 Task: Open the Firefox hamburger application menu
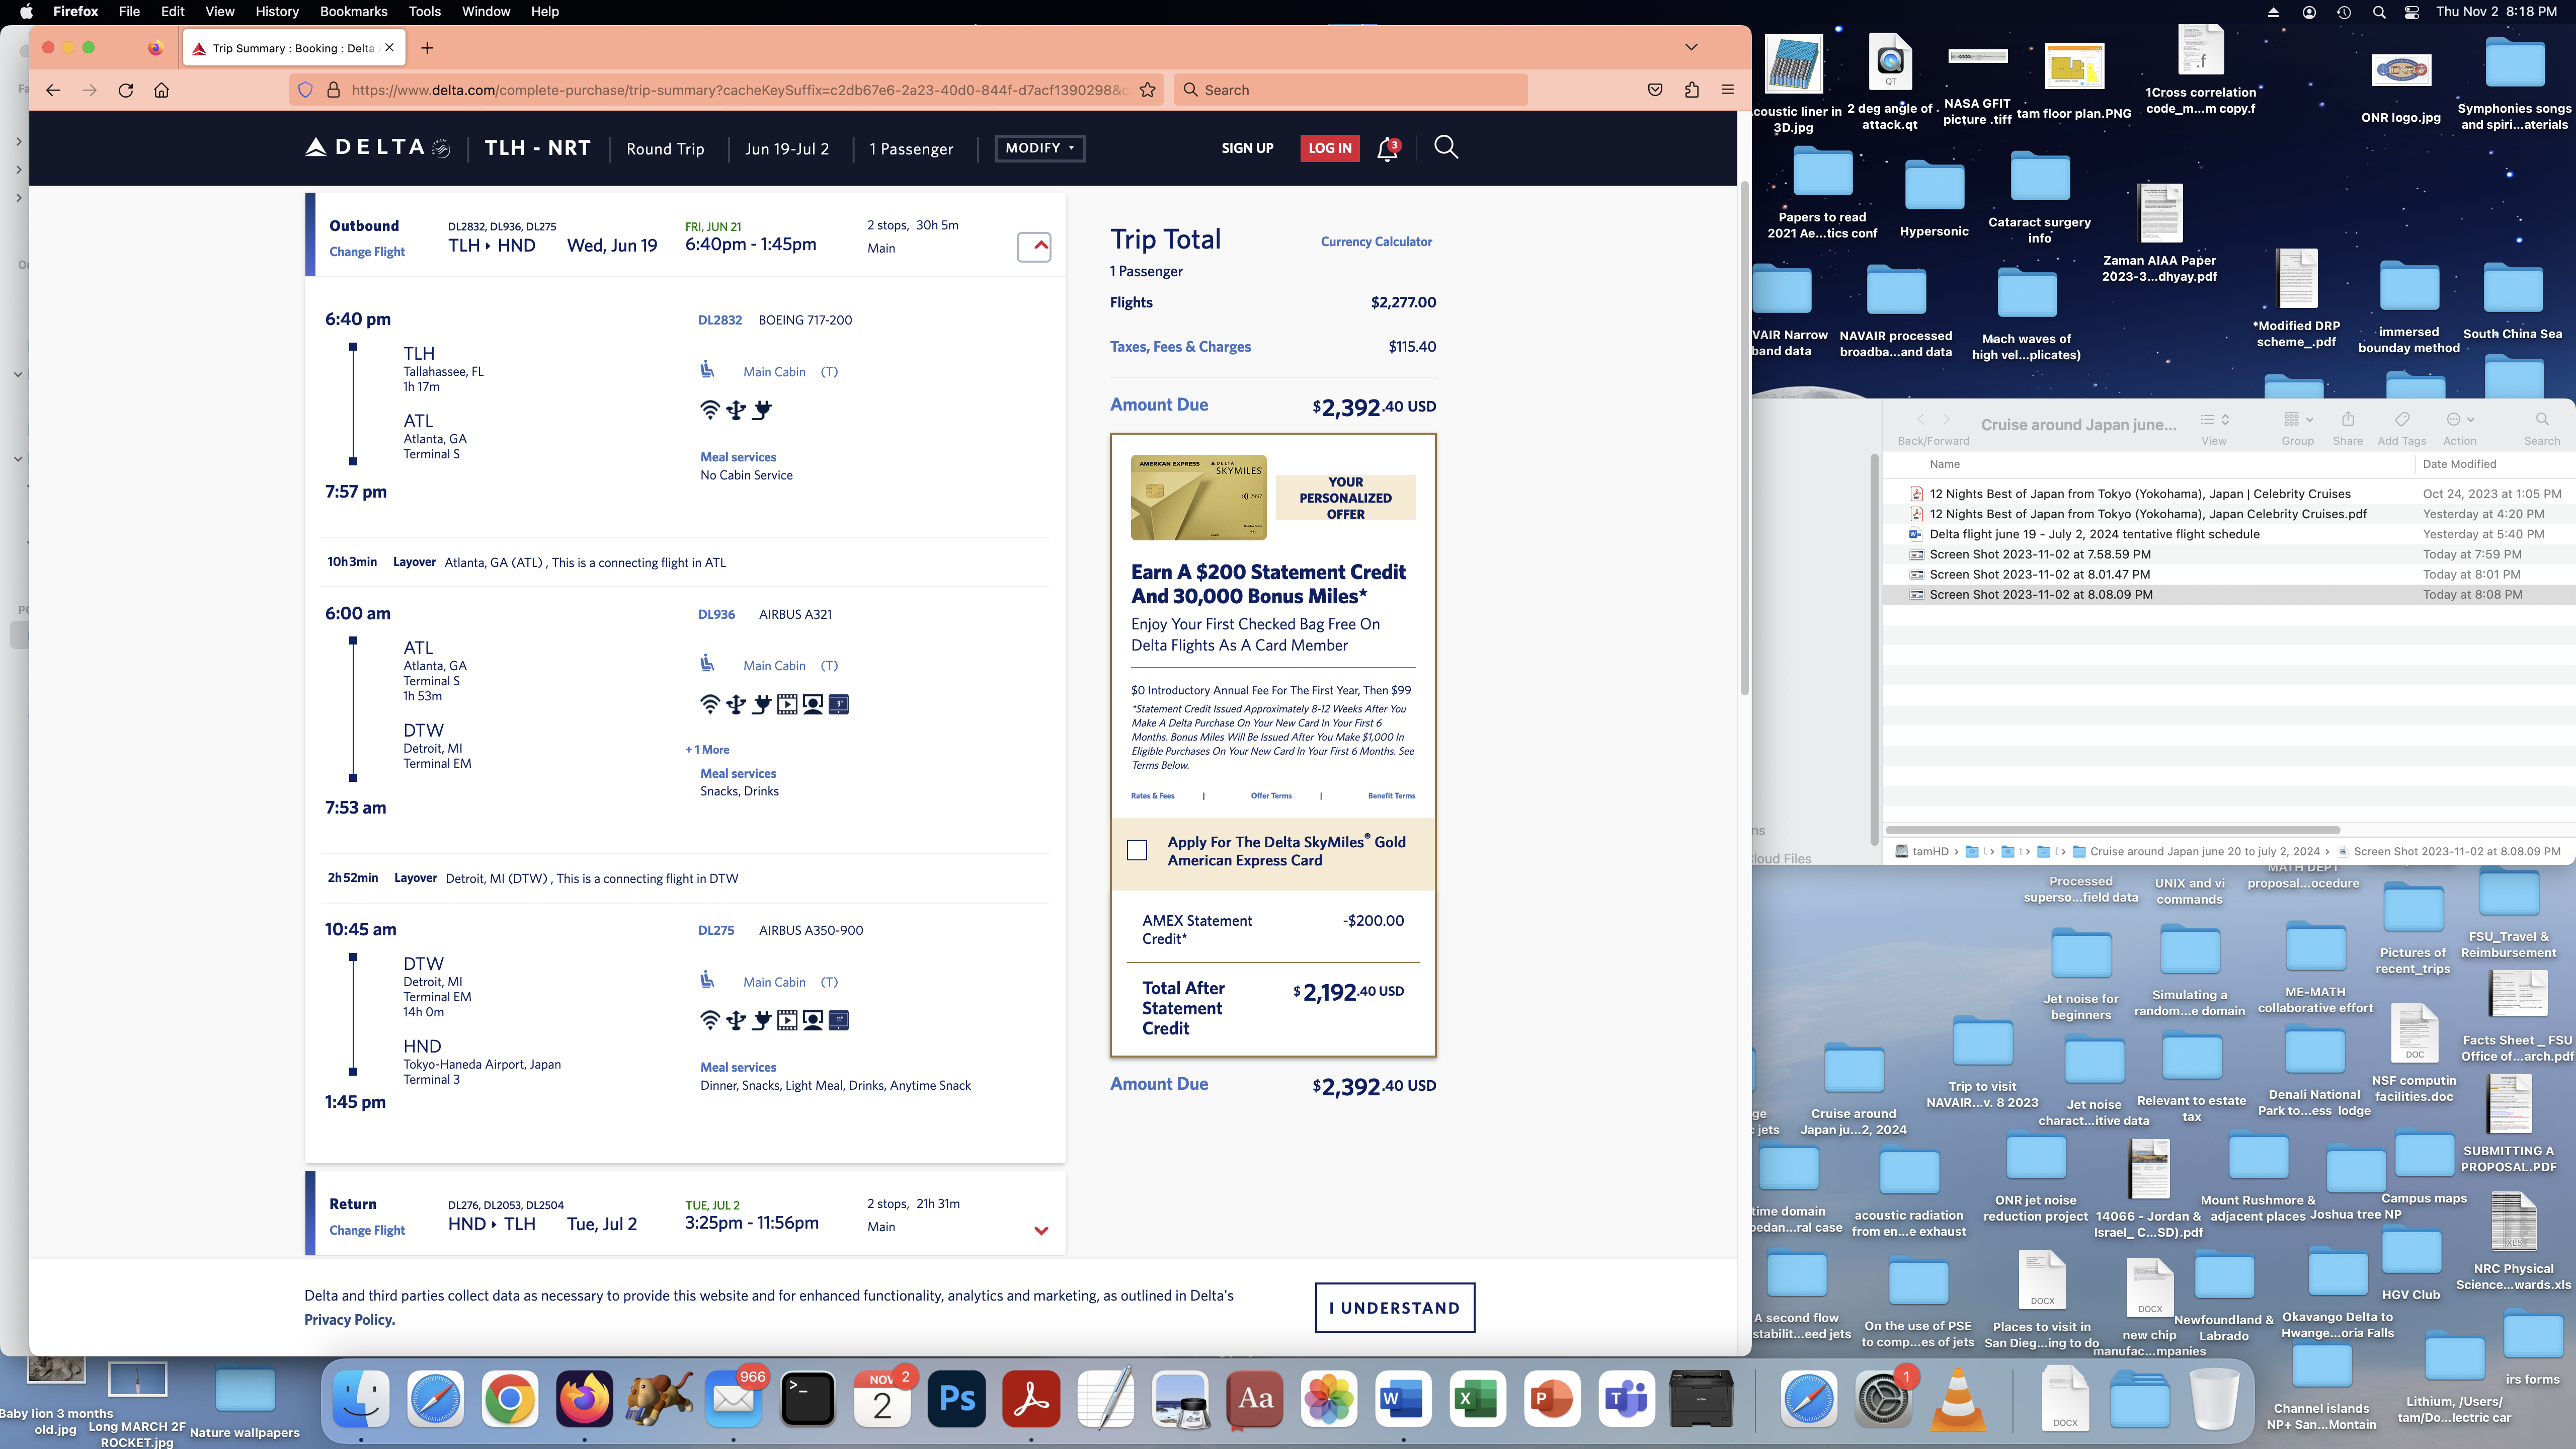1727,90
